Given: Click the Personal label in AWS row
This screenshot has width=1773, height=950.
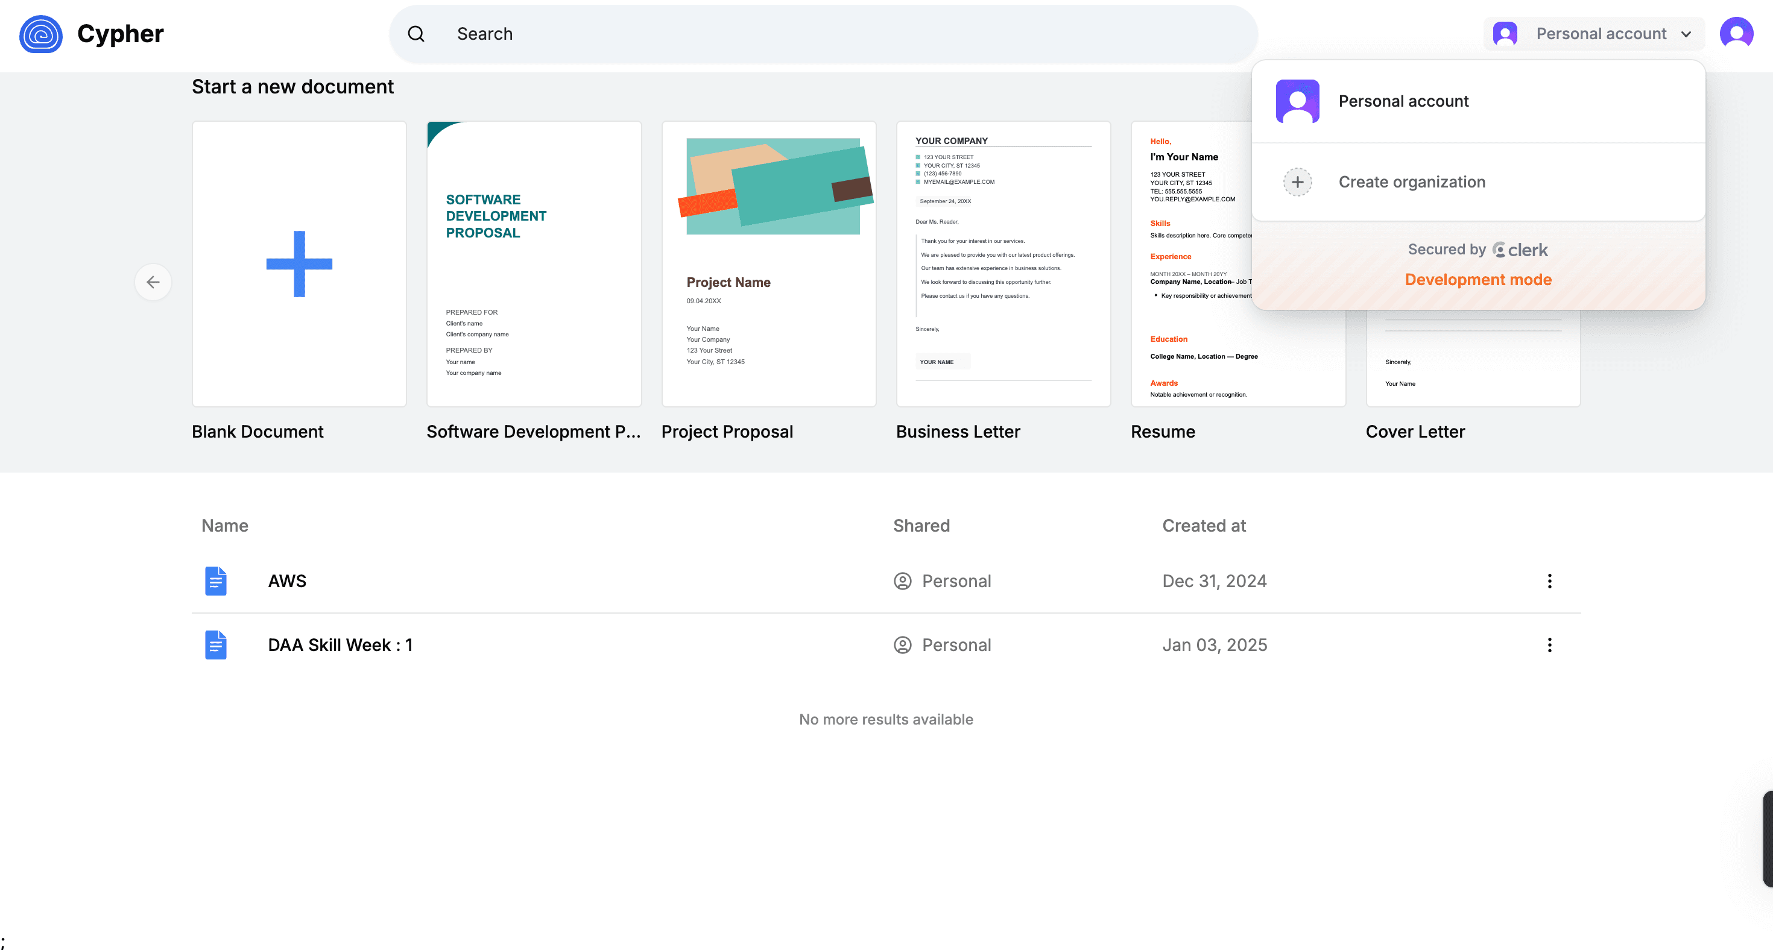Looking at the screenshot, I should (956, 581).
